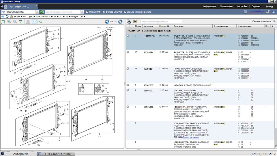Send diagram by email envelope icon
277x156 pixels.
[35, 22]
